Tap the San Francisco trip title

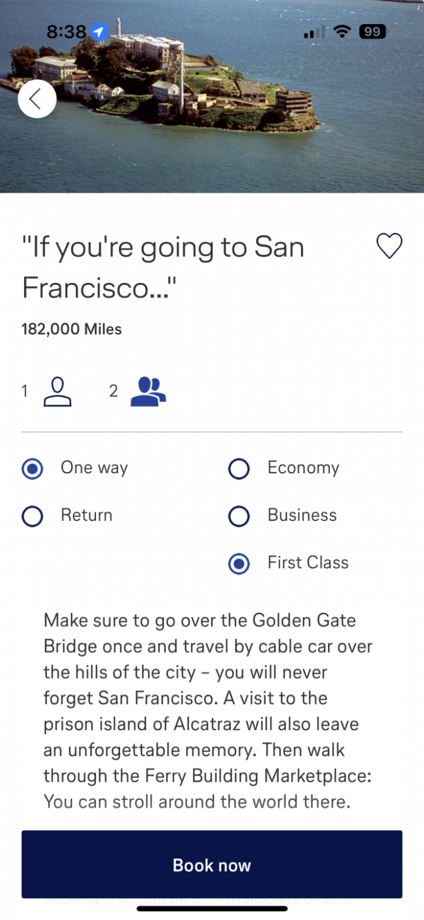click(163, 267)
